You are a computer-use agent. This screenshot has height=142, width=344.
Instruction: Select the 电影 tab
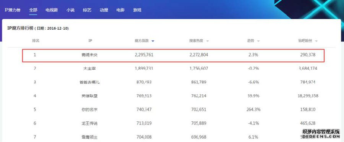(120, 10)
